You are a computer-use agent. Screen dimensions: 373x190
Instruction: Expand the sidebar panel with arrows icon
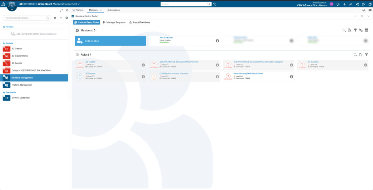click(x=61, y=10)
